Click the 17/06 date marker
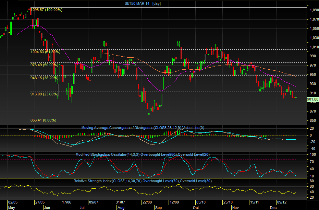 (67, 202)
